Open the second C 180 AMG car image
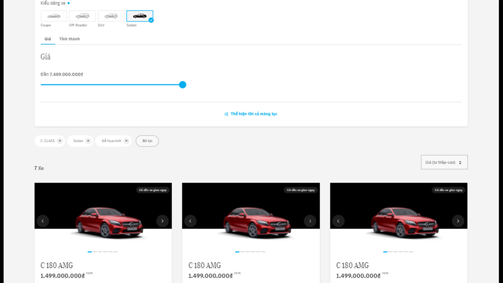Image resolution: width=503 pixels, height=283 pixels. pyautogui.click(x=257, y=223)
